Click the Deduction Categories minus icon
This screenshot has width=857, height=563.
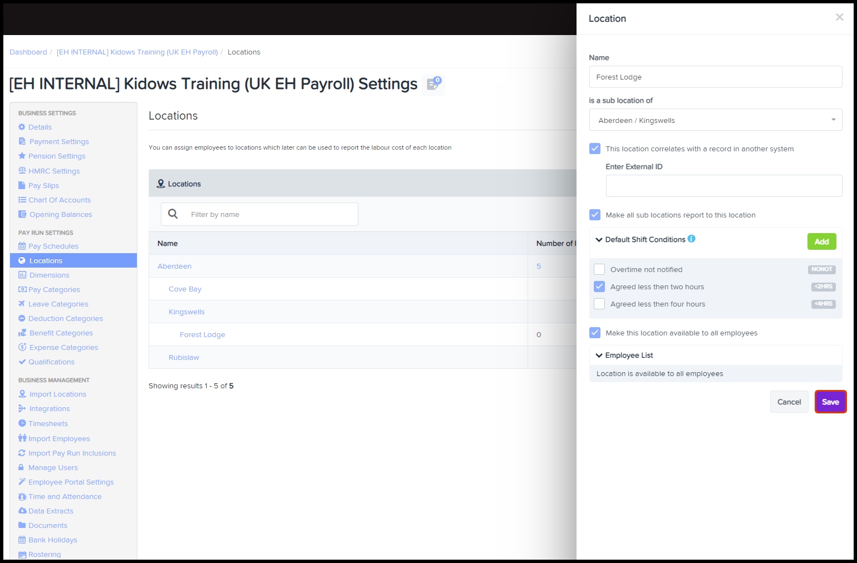[x=22, y=318]
